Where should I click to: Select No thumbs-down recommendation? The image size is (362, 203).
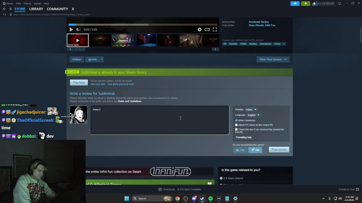(x=255, y=150)
